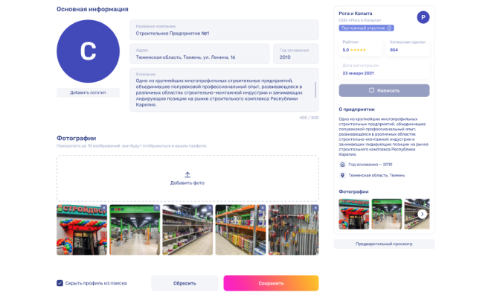The height and width of the screenshot is (298, 494).
Task: Click the Сбросить reset button
Action: coord(185,283)
